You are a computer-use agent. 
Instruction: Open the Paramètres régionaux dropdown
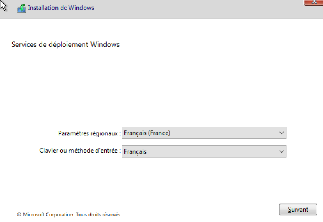pos(204,133)
